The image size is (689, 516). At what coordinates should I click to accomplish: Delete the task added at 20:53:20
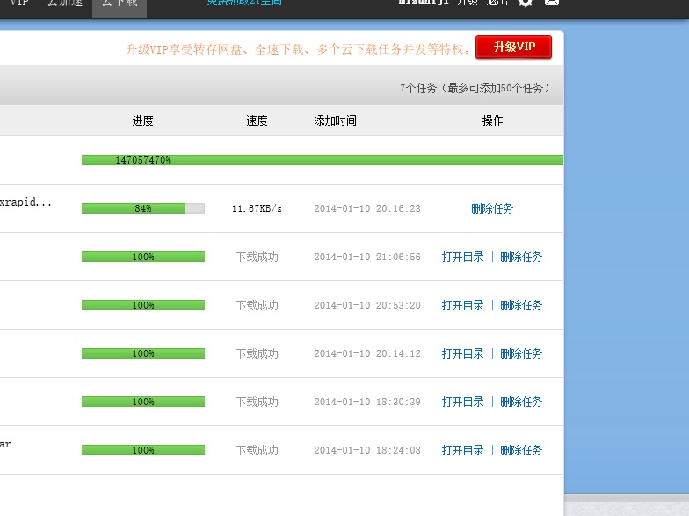521,305
